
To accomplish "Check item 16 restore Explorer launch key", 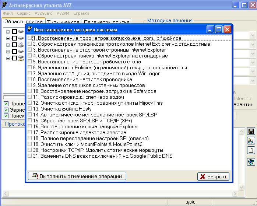I will 30,126.
